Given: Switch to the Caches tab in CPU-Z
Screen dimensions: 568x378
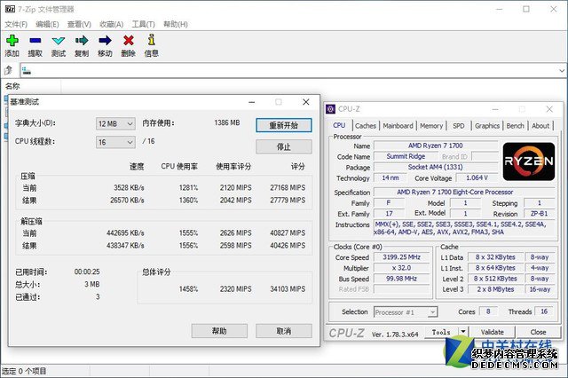Looking at the screenshot, I should click(x=366, y=126).
